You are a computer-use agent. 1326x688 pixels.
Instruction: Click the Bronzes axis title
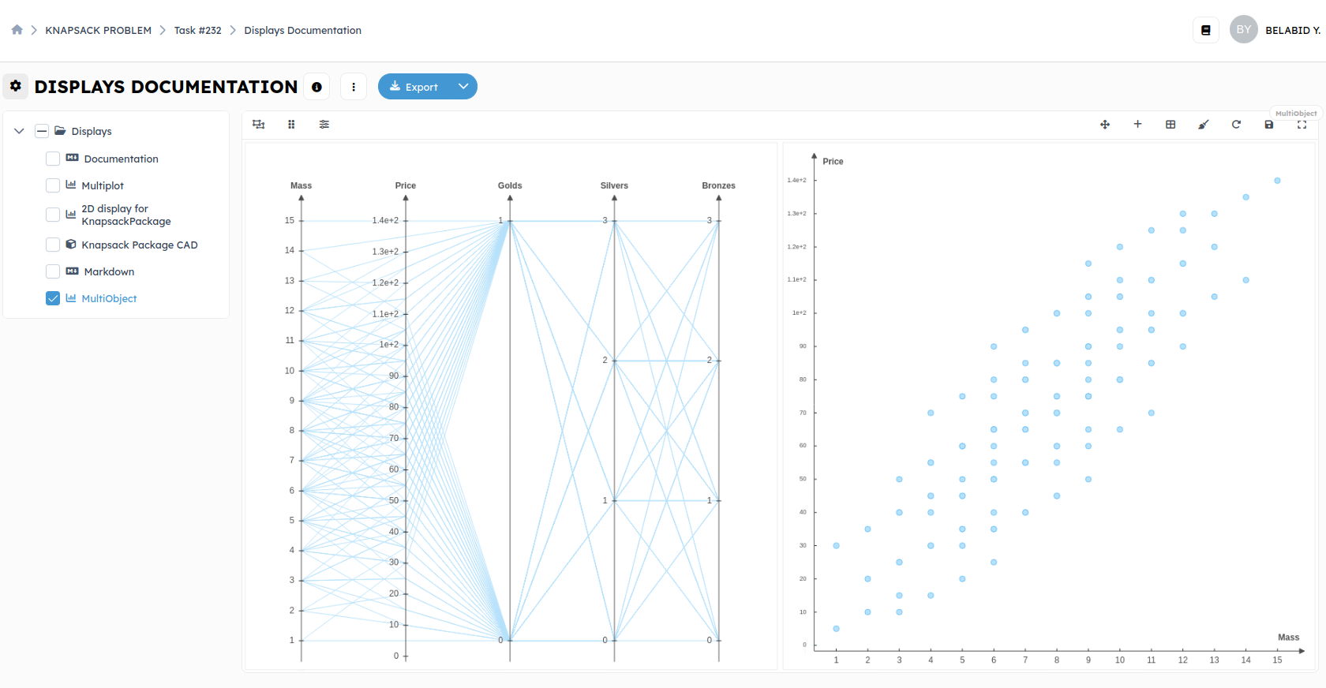click(718, 185)
